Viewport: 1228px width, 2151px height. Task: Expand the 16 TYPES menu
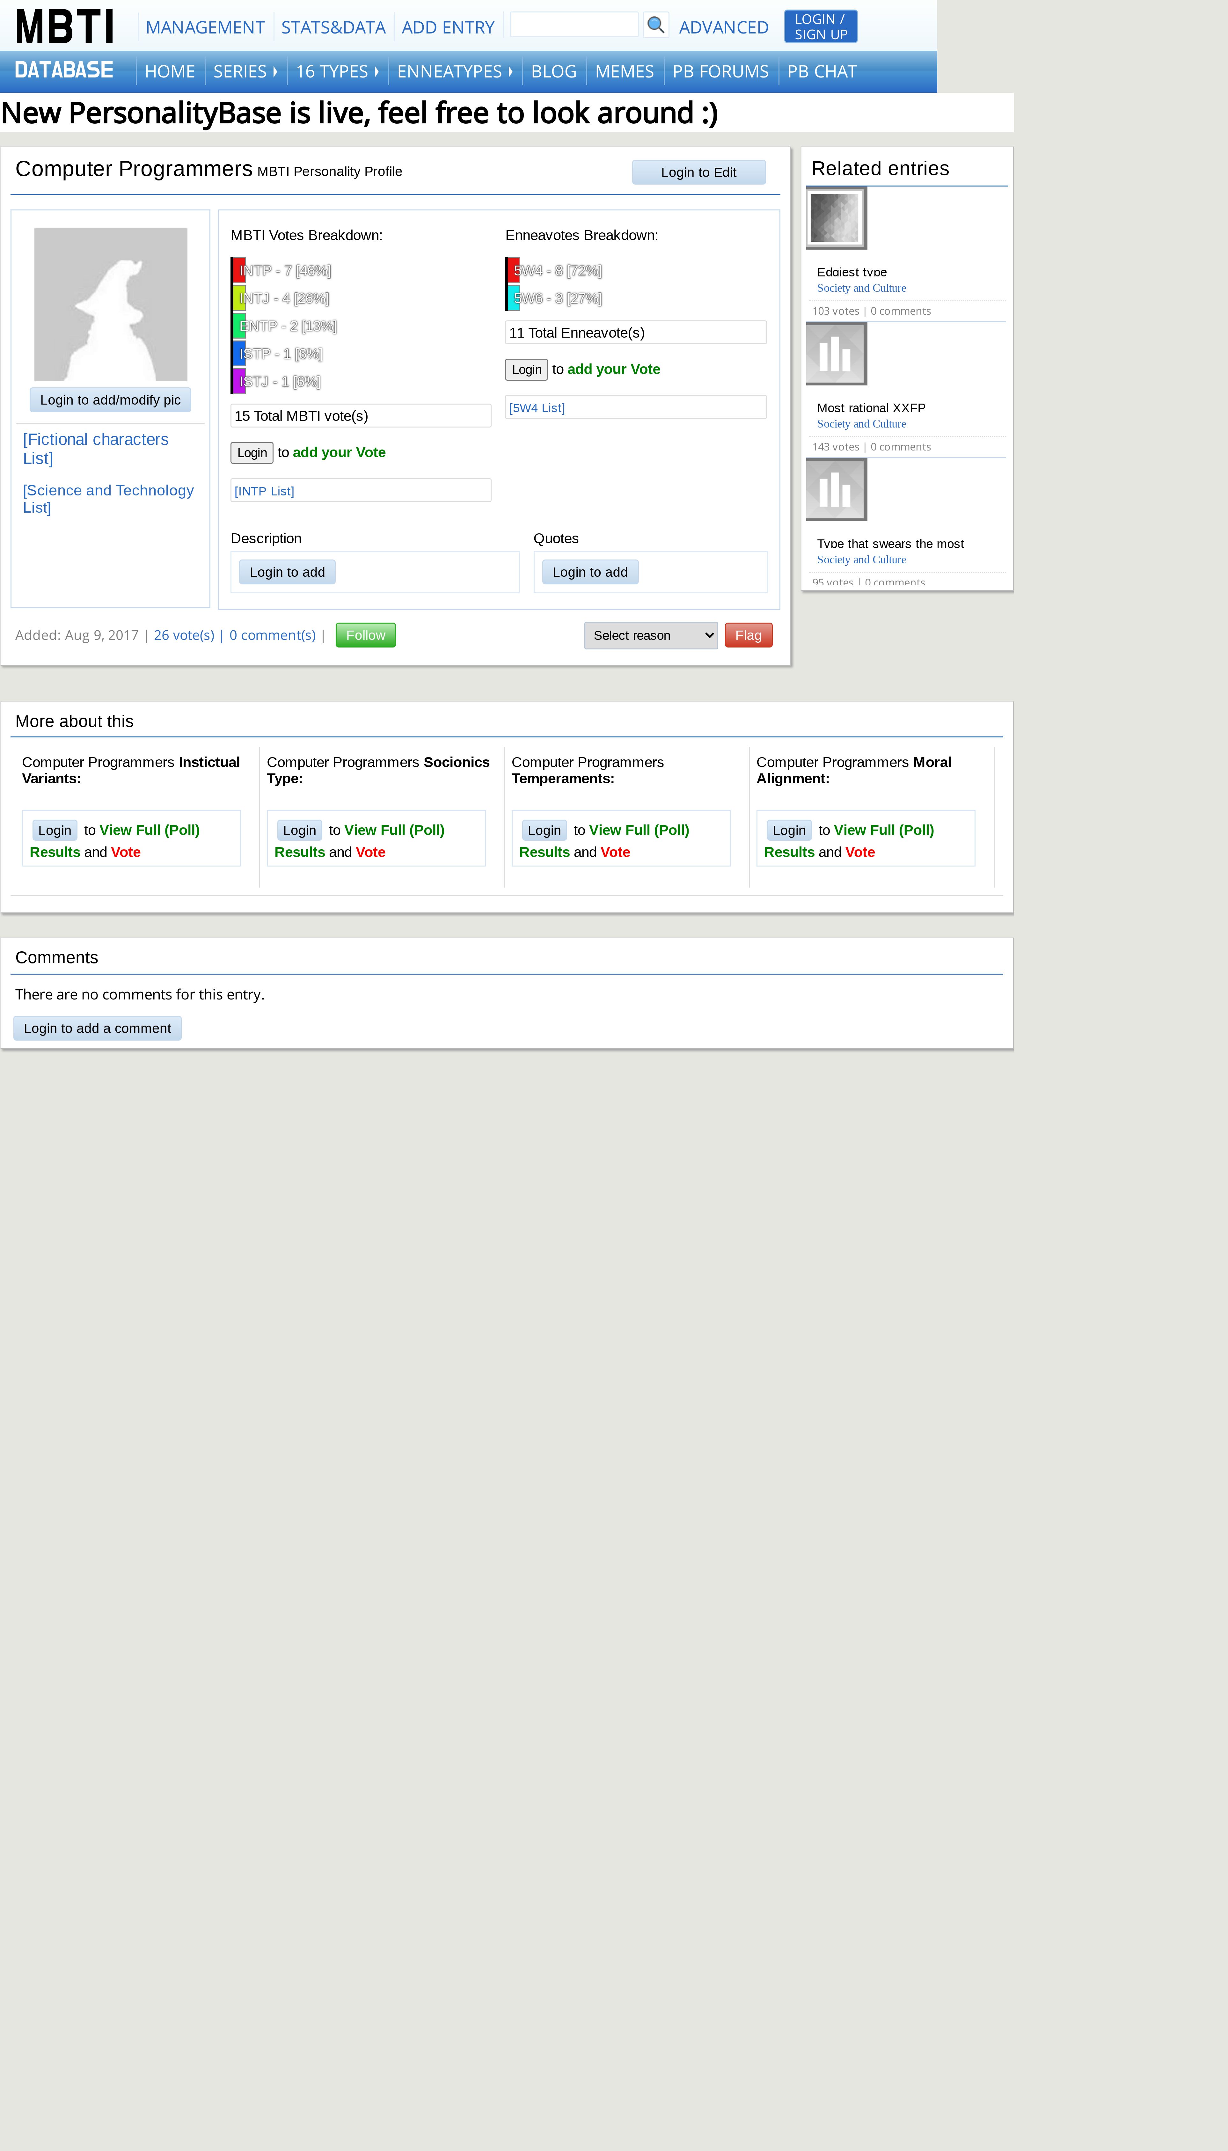[x=337, y=72]
